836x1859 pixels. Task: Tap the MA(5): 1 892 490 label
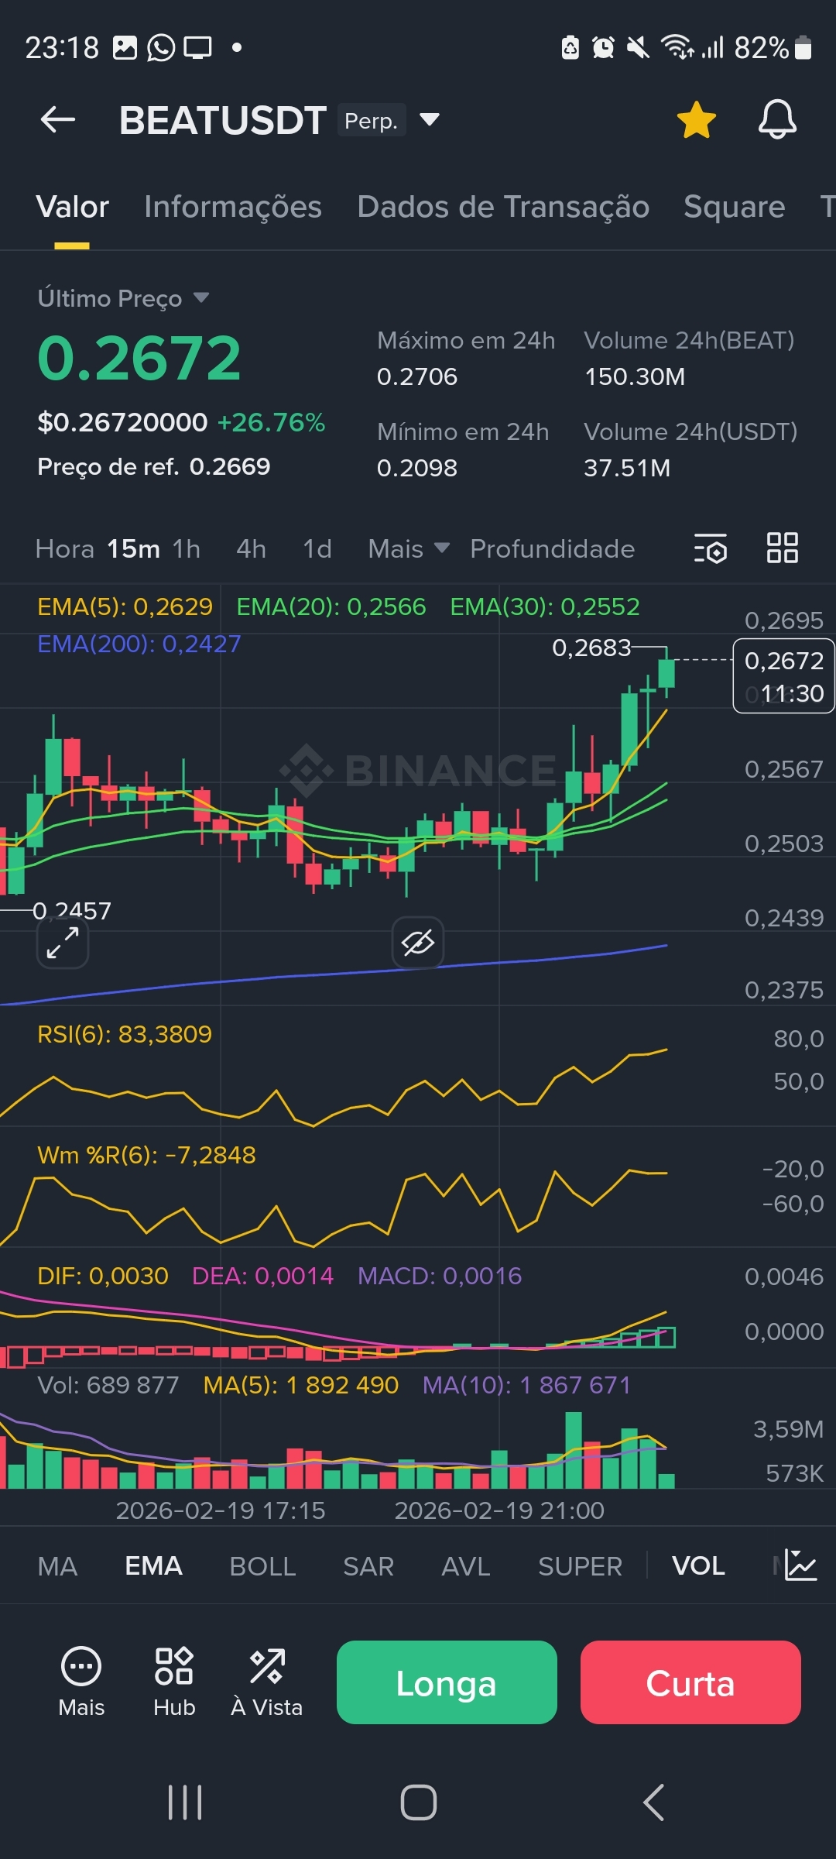click(x=301, y=1385)
